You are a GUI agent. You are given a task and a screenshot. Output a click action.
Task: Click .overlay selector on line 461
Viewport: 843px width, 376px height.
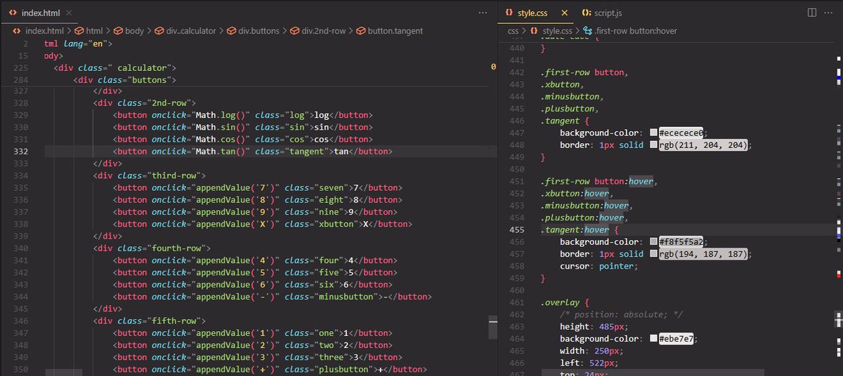click(560, 302)
